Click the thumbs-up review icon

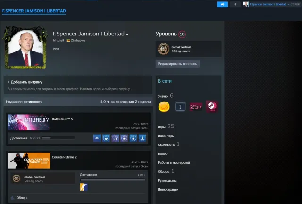[x=13, y=198]
